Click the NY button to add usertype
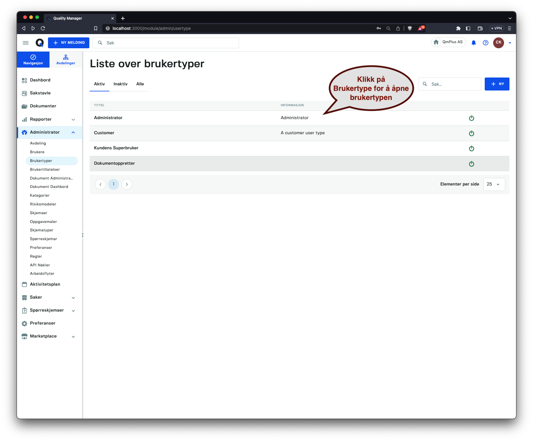This screenshot has width=533, height=441. [x=497, y=84]
